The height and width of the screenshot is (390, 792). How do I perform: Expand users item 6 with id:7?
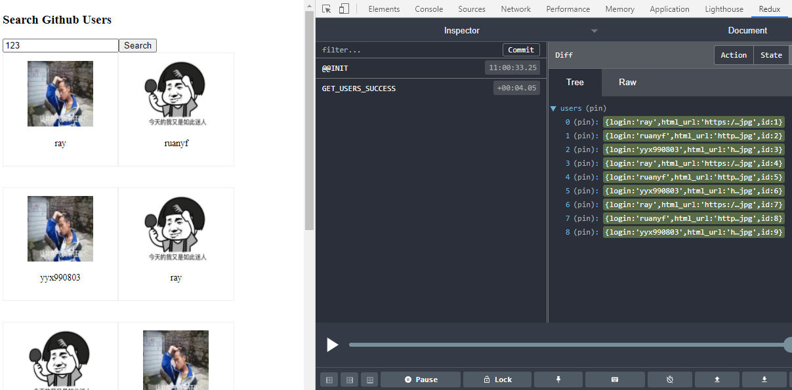(x=694, y=205)
